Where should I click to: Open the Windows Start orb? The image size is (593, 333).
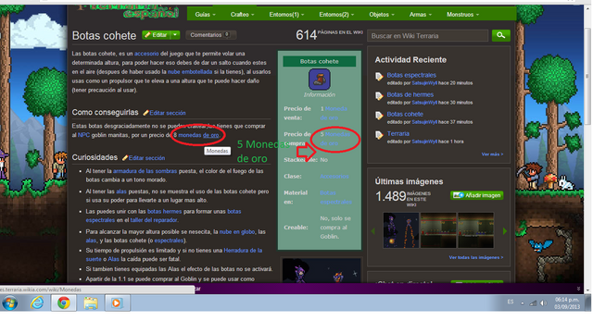tap(10, 303)
